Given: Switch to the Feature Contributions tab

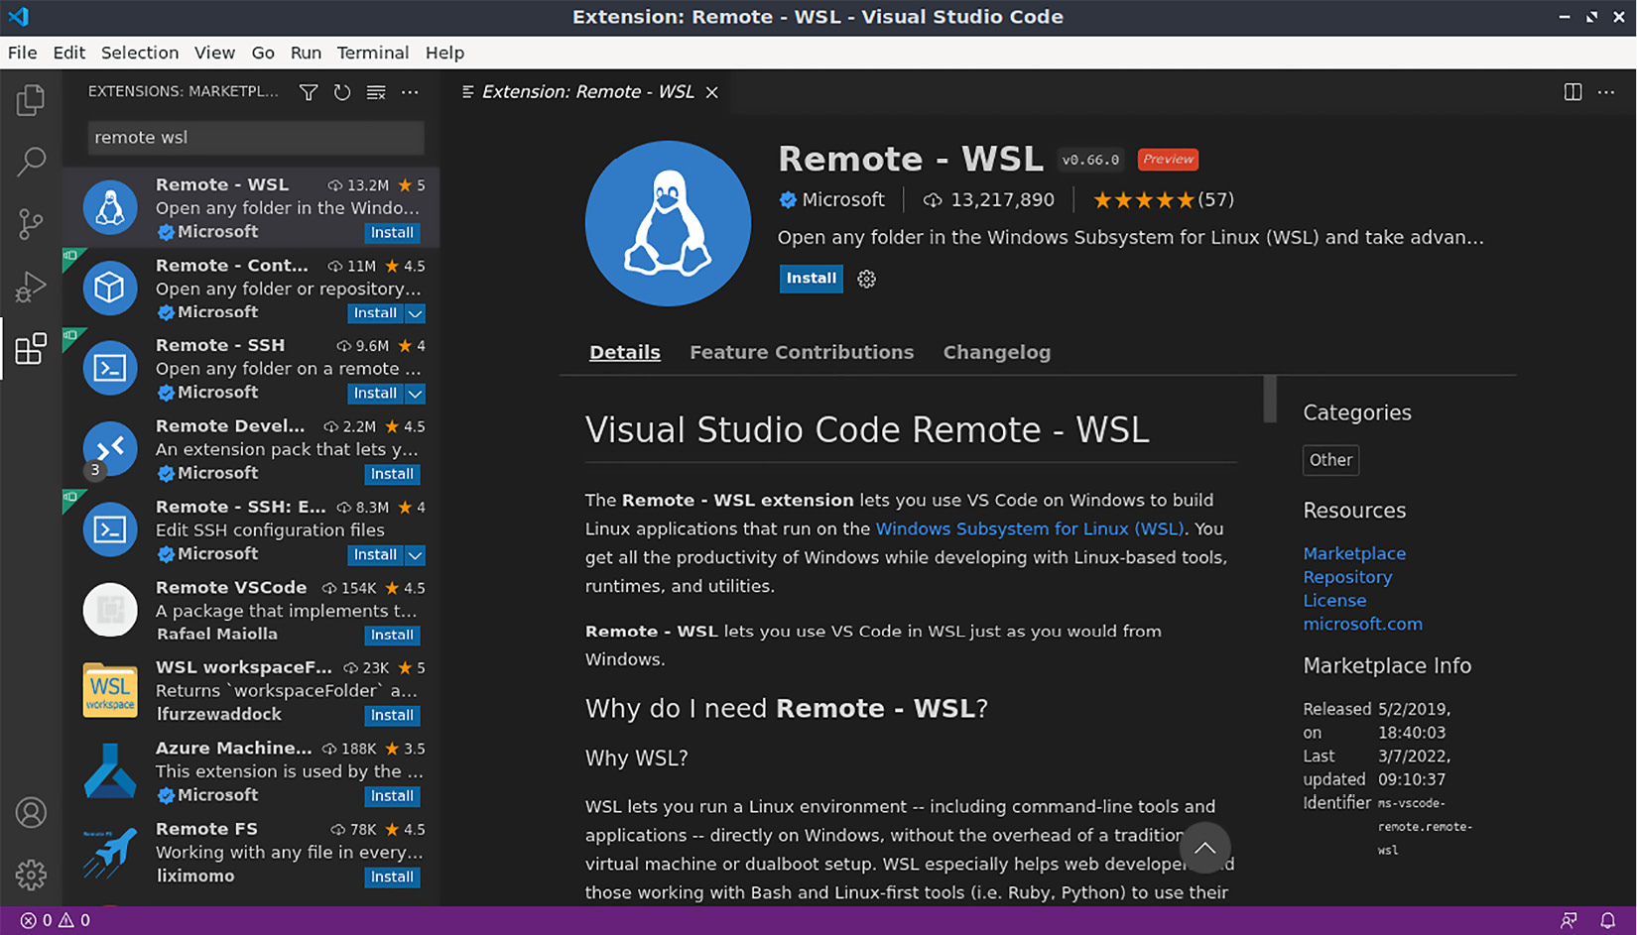Looking at the screenshot, I should (802, 352).
